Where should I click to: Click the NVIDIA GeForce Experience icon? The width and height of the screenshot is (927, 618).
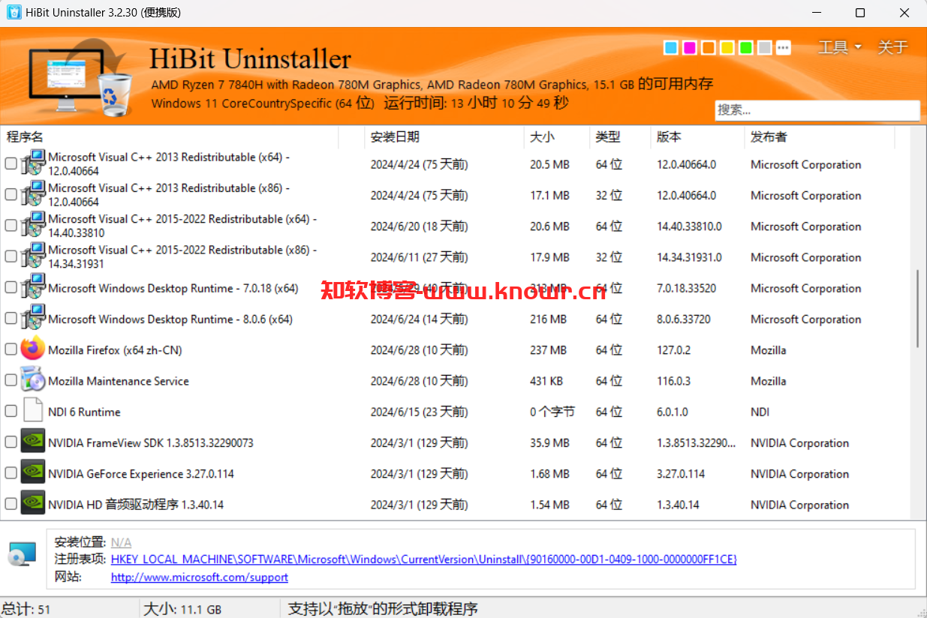point(33,472)
